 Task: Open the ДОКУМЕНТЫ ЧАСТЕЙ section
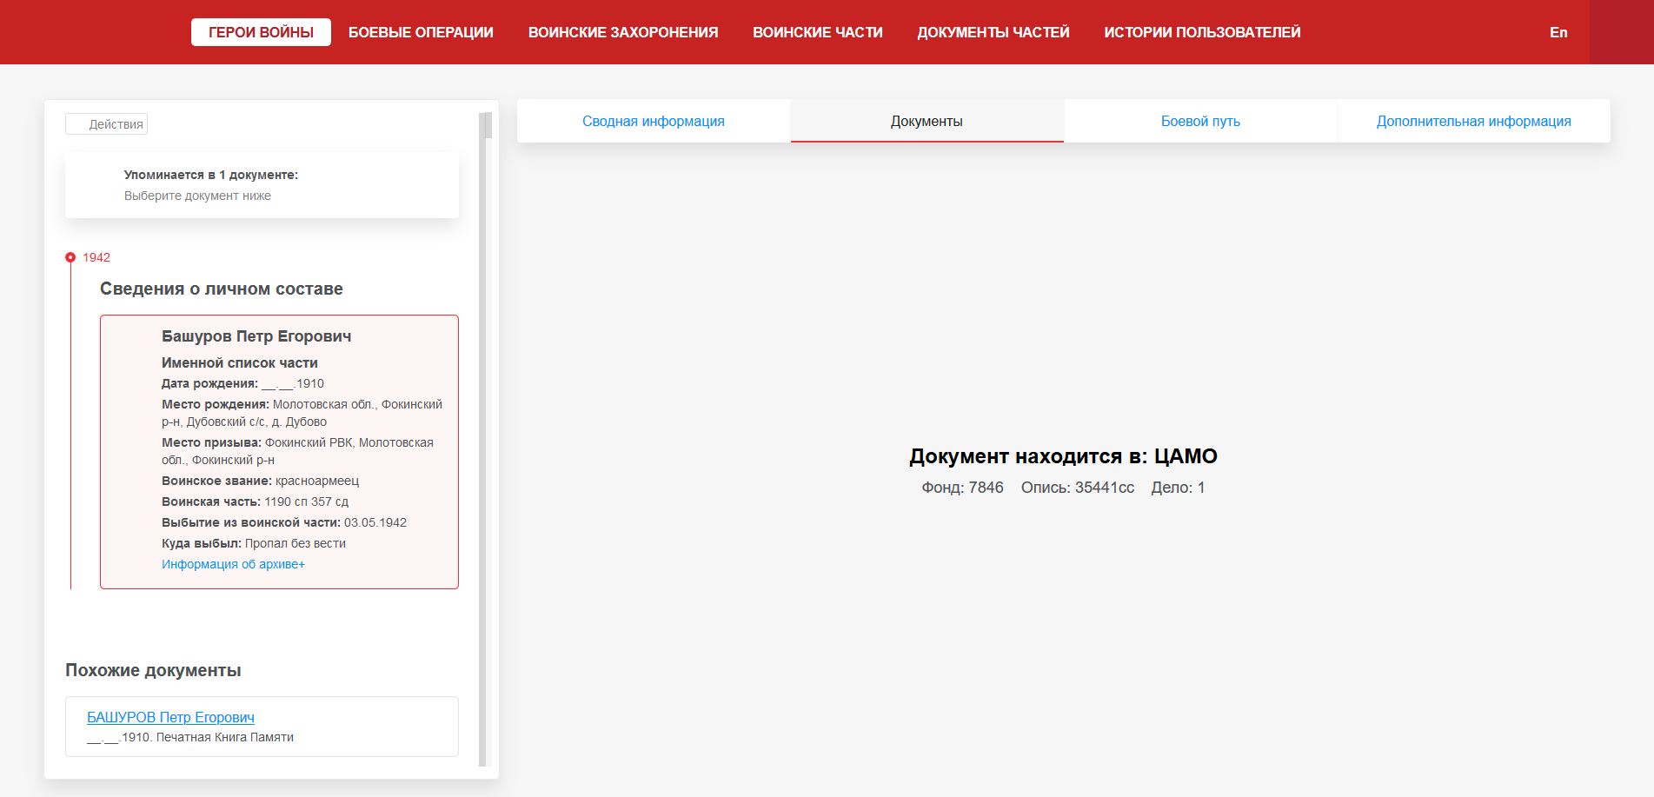coord(993,32)
